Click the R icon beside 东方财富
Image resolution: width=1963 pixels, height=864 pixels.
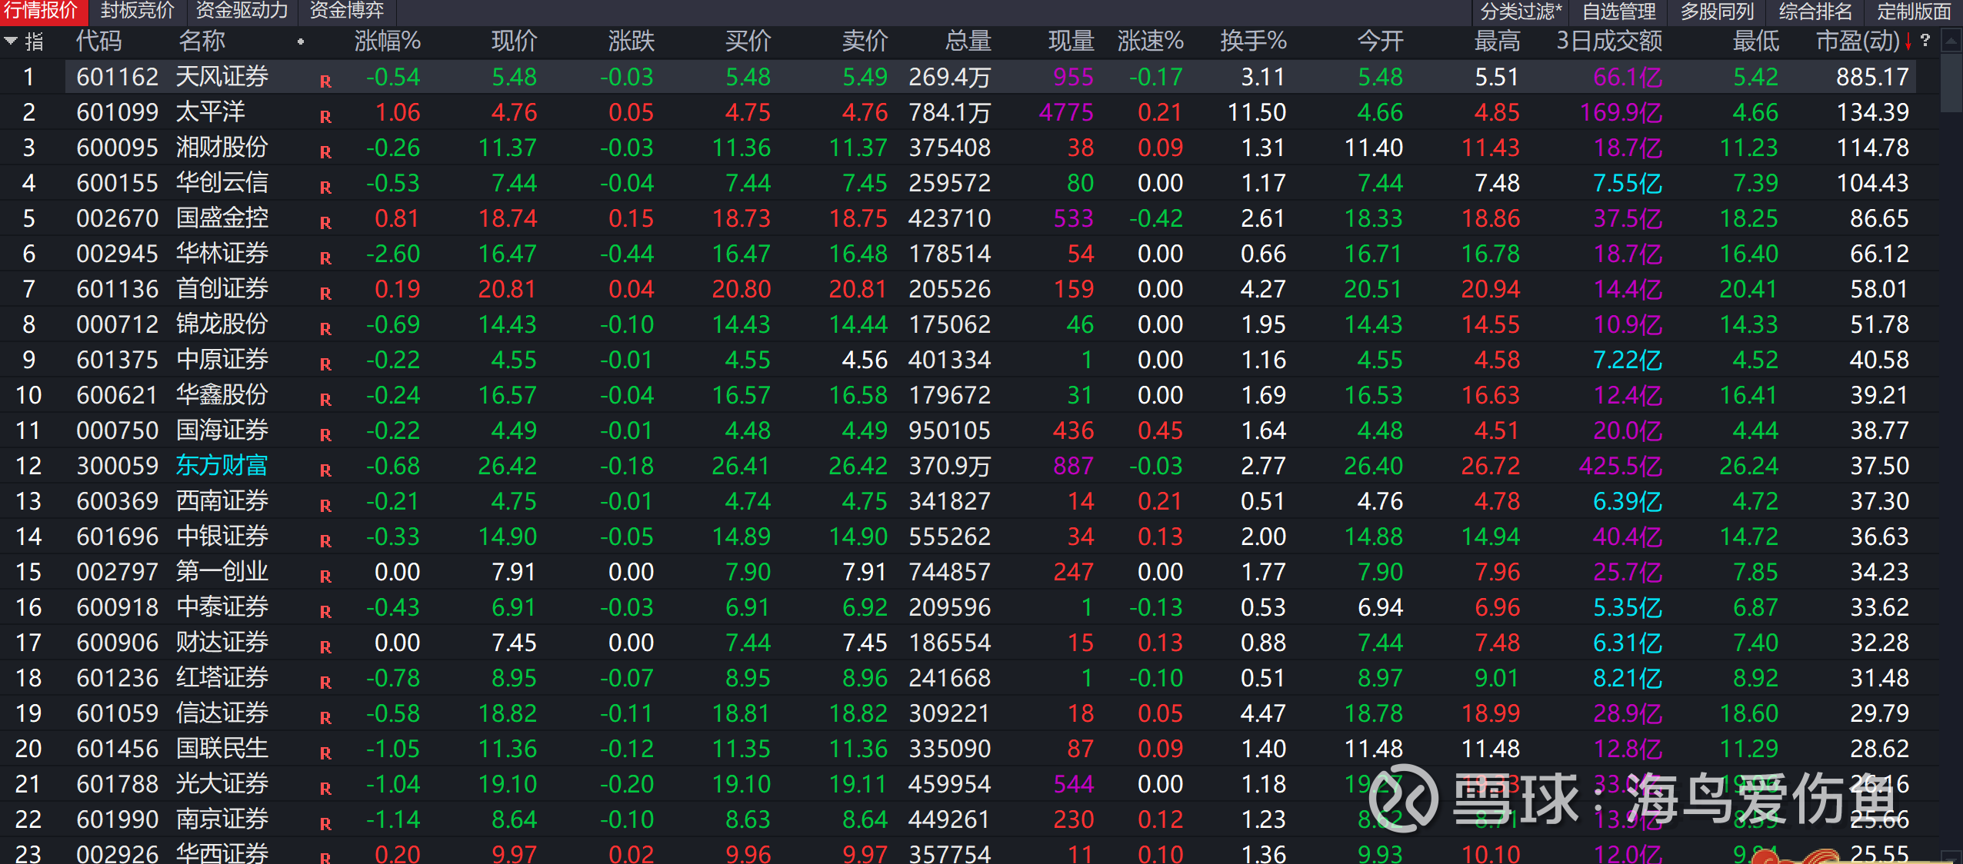tap(325, 470)
